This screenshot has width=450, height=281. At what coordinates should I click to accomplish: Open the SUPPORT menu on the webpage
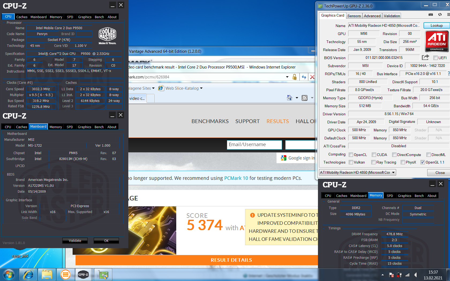(247, 121)
